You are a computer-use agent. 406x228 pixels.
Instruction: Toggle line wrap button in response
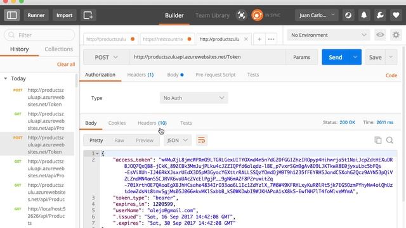(x=202, y=140)
